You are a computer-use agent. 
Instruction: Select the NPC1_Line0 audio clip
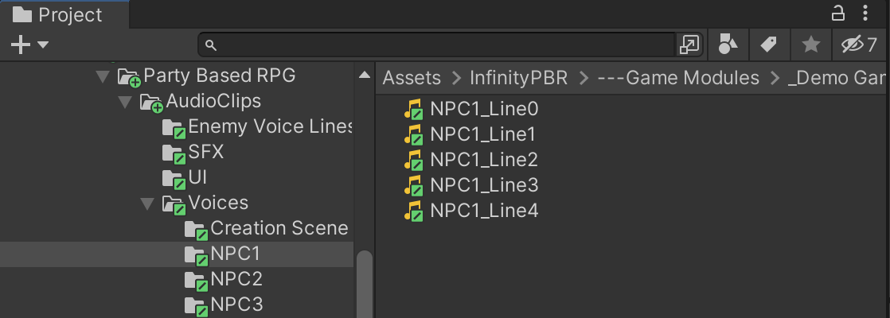(x=484, y=109)
